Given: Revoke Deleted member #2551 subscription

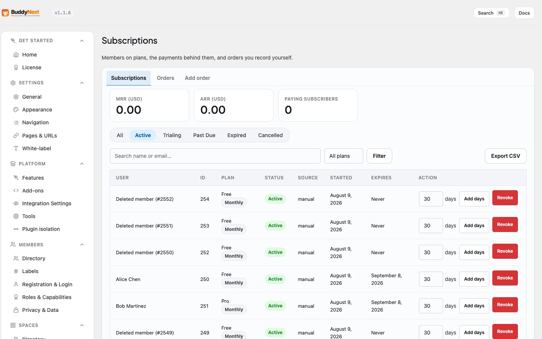Looking at the screenshot, I should click(505, 224).
